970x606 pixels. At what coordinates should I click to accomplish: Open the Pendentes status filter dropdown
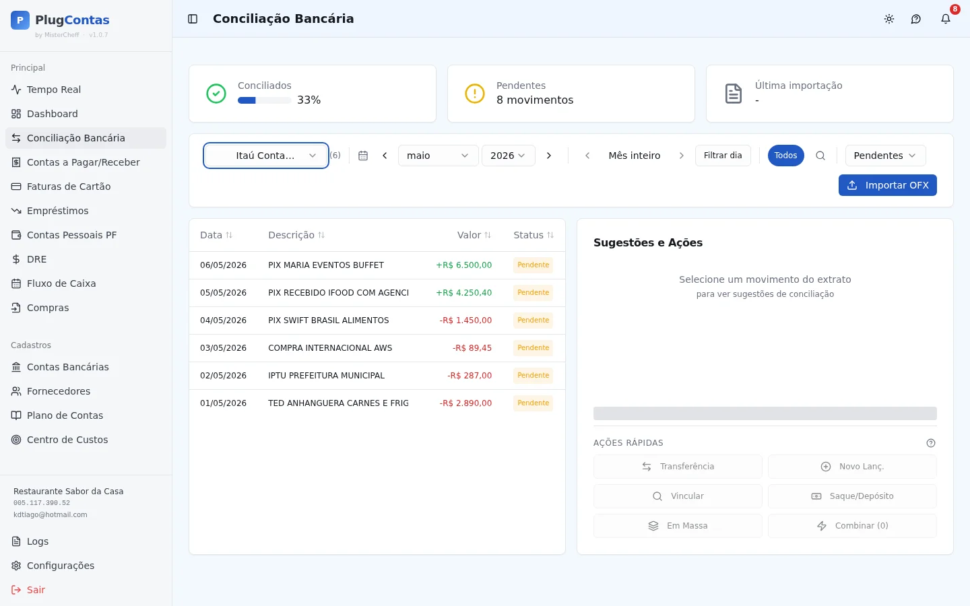[x=885, y=156]
